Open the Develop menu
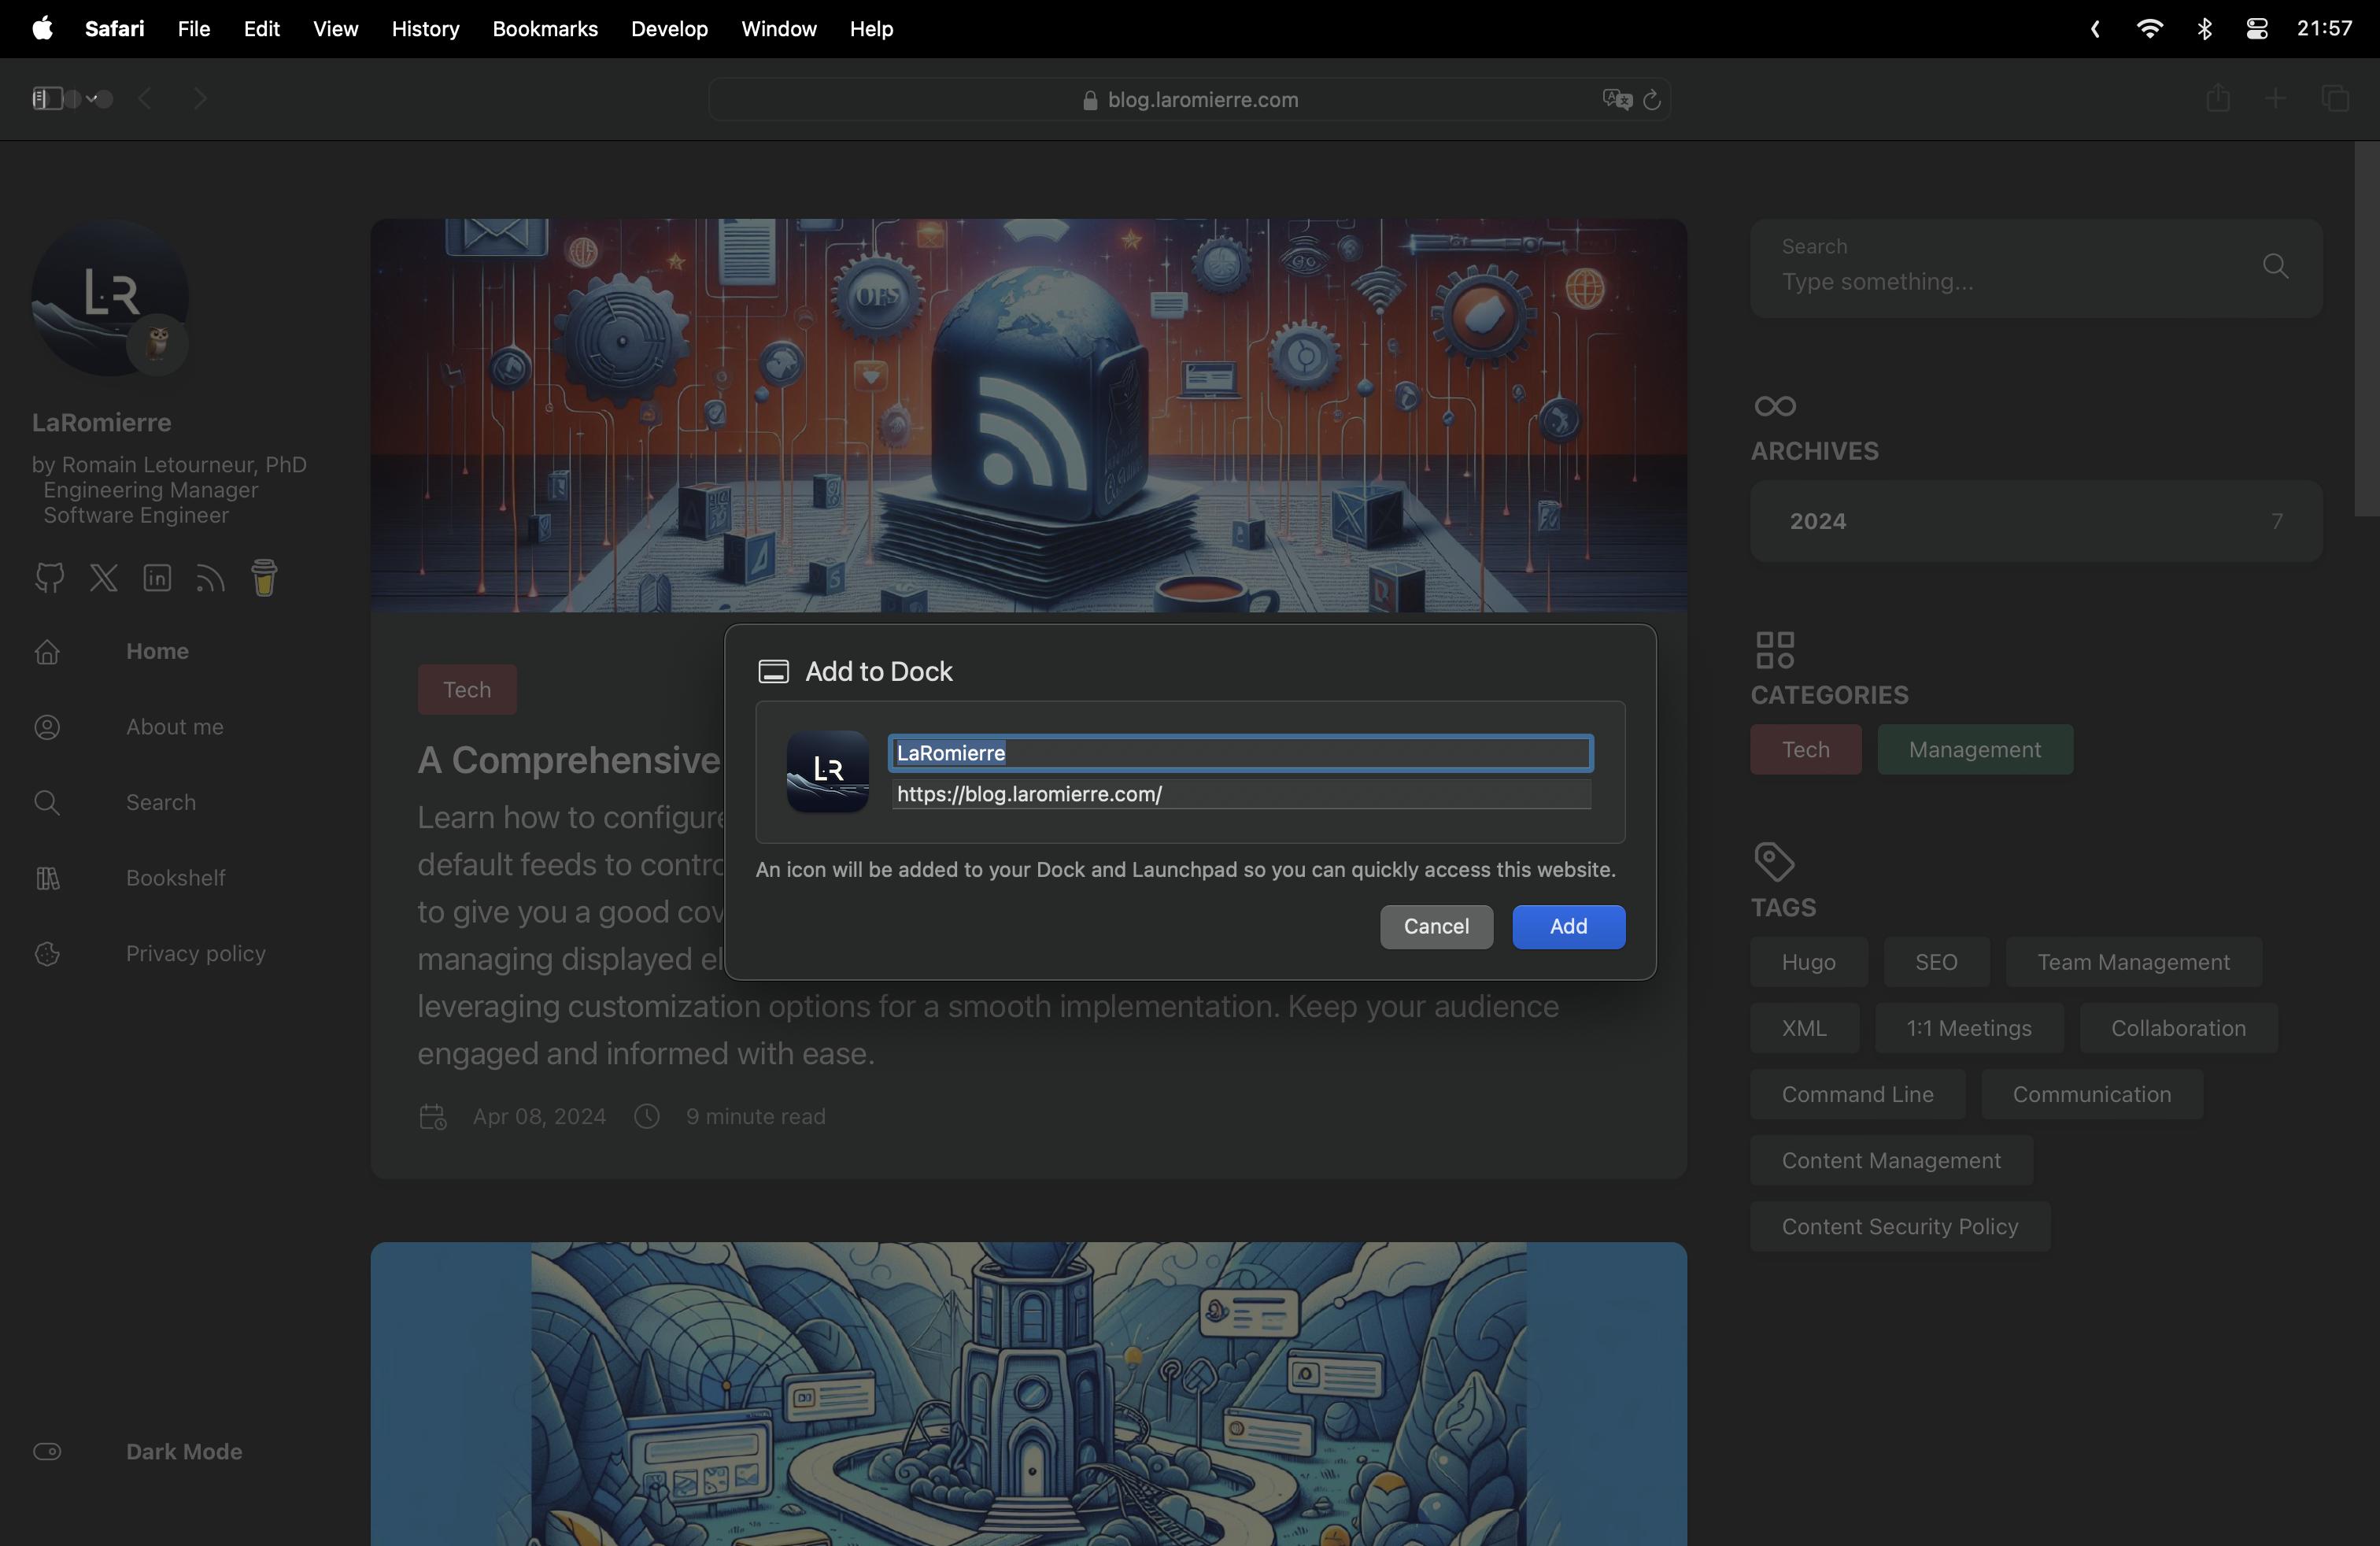2380x1546 pixels. 669,29
